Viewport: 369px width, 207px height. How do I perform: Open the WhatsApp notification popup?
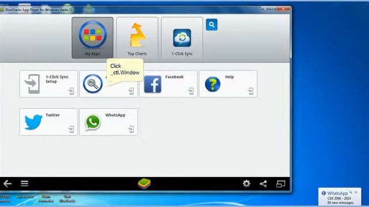pos(340,197)
